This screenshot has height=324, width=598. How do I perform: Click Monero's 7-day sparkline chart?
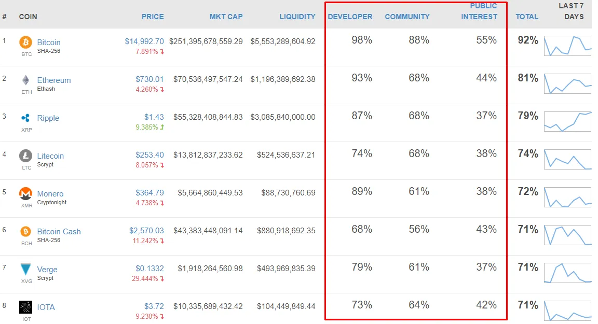(567, 197)
